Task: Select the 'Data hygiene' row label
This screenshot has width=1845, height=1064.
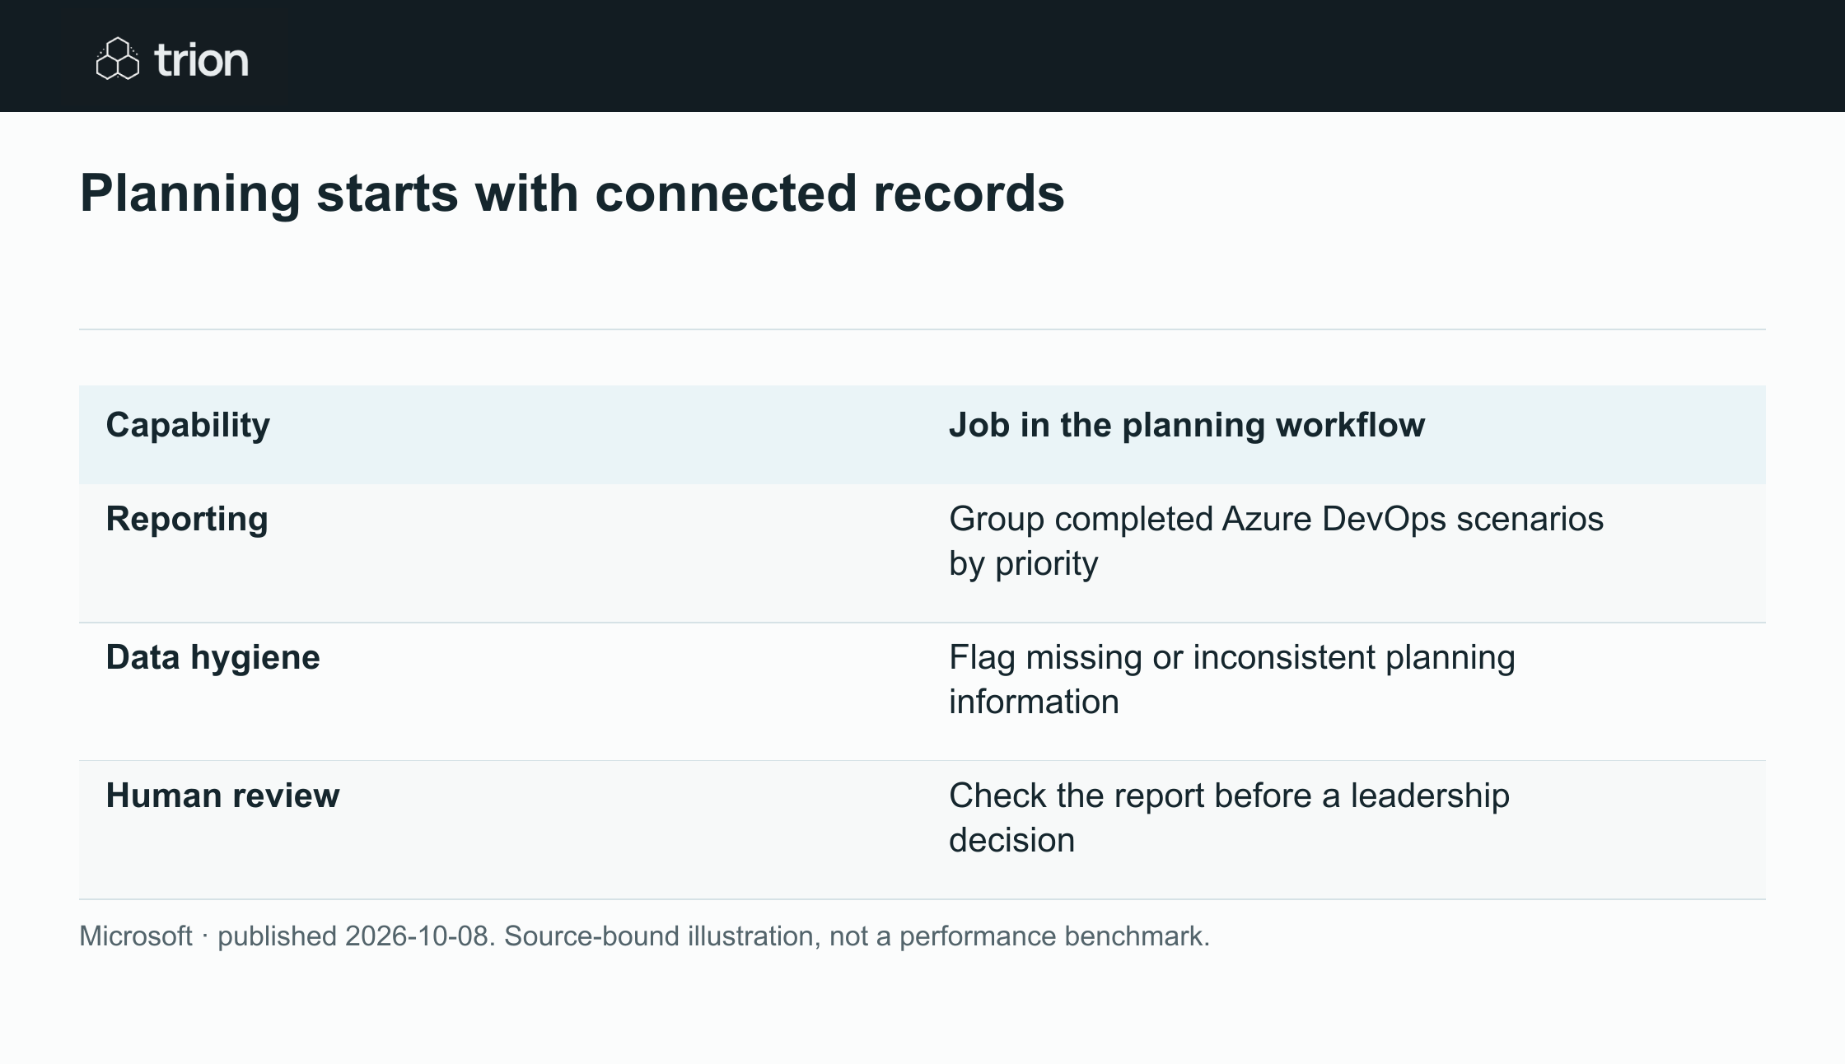Action: click(213, 657)
